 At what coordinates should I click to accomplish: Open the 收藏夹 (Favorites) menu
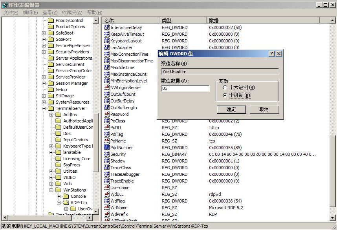72,13
